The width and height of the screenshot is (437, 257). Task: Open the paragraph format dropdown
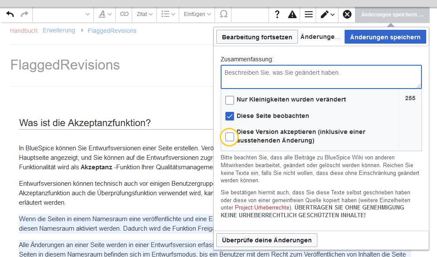coord(63,14)
